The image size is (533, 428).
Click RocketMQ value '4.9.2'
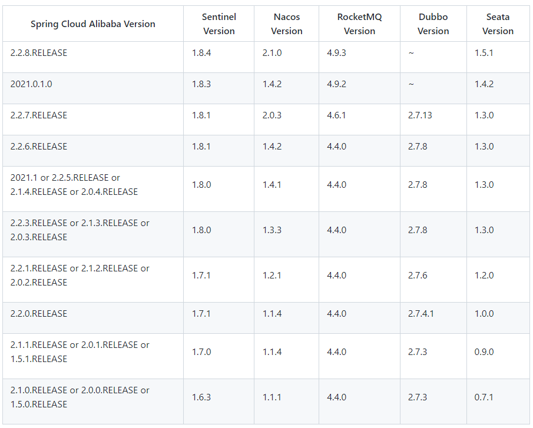(x=336, y=84)
